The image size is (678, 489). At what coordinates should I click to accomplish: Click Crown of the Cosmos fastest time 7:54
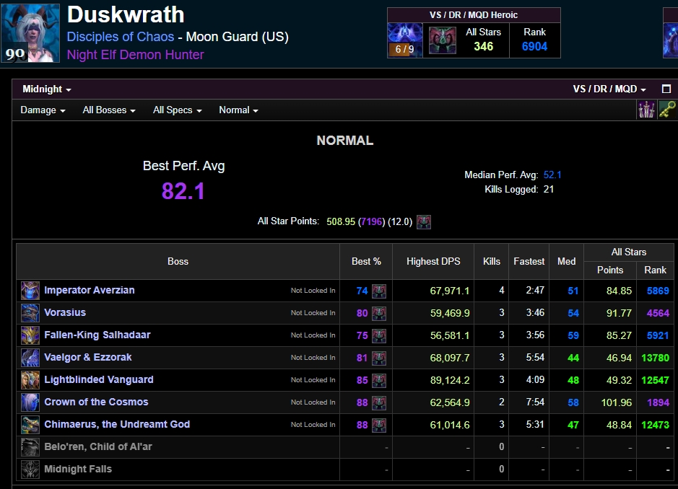(x=535, y=402)
